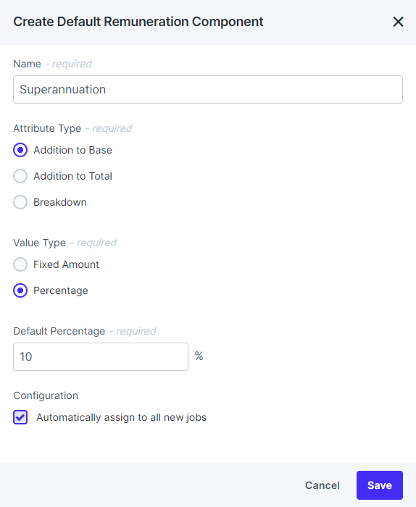The width and height of the screenshot is (416, 507).
Task: Untick the automatically assign checkbox
Action: (20, 417)
